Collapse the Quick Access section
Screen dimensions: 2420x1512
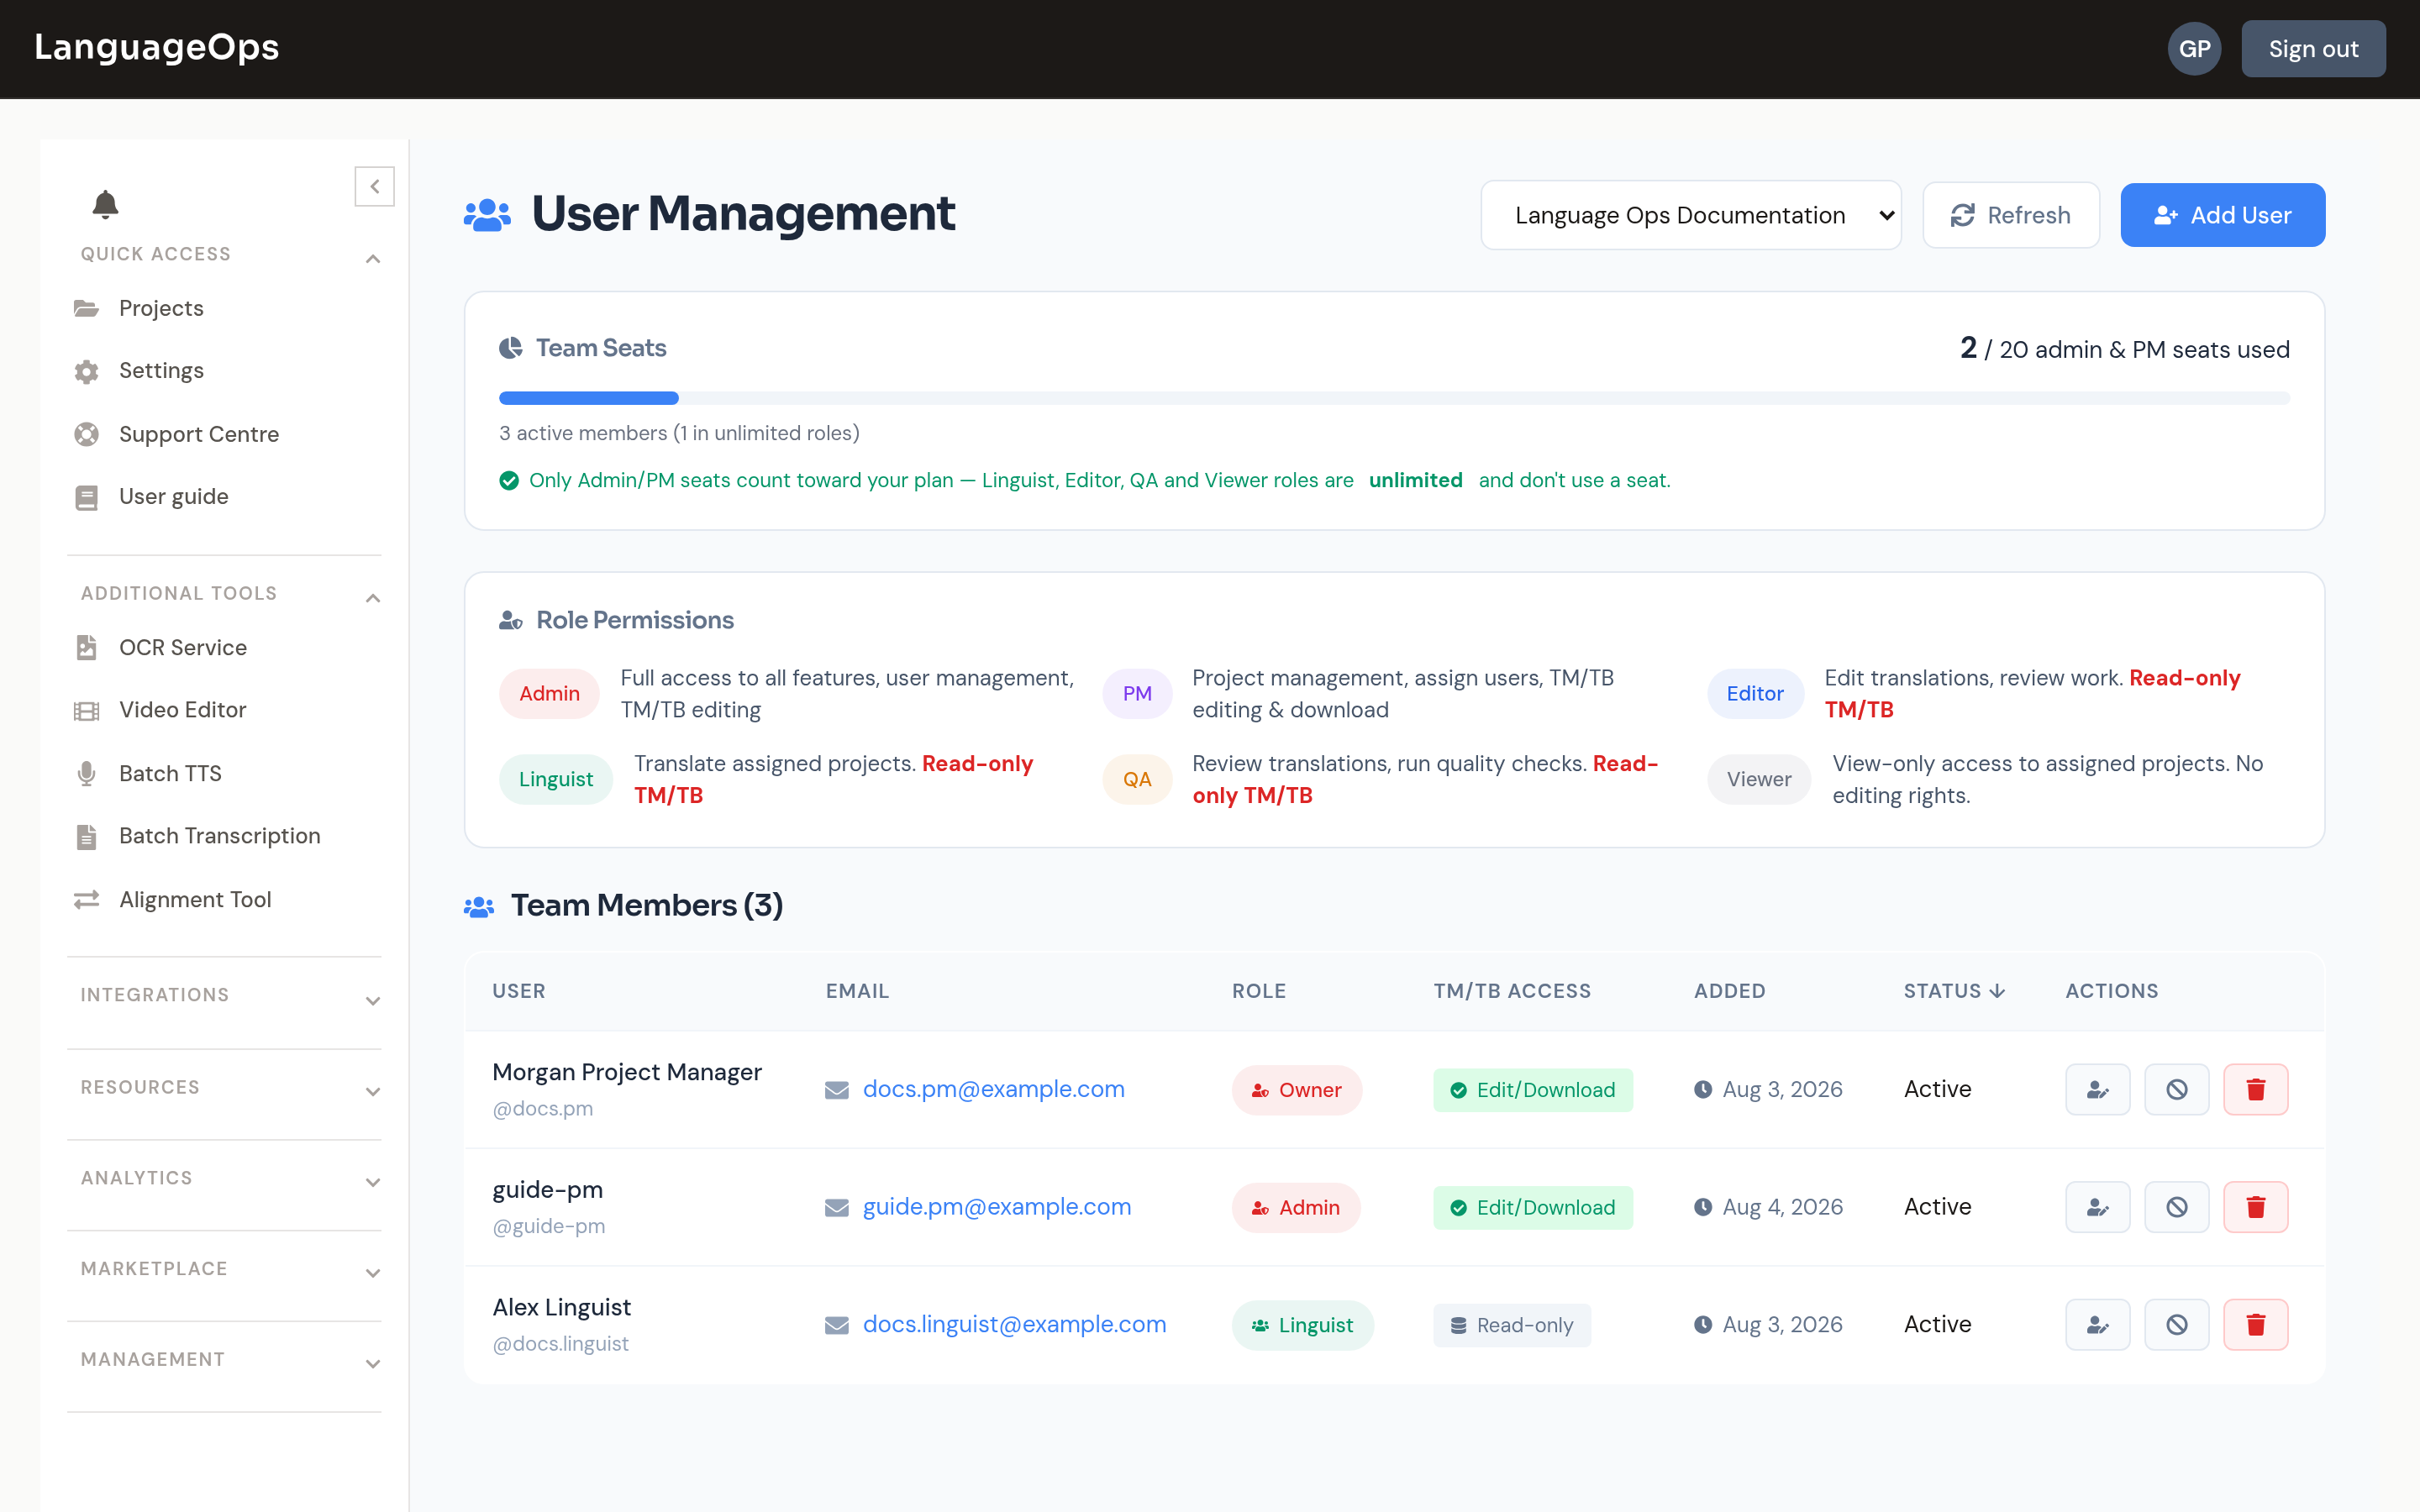(373, 259)
